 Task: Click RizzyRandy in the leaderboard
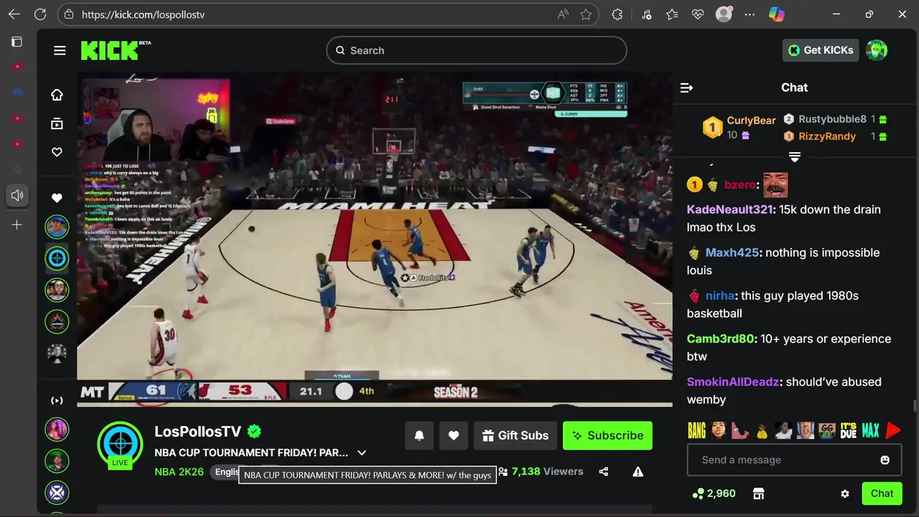(x=827, y=136)
